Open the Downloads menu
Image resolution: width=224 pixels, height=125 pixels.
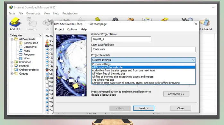click(x=33, y=13)
